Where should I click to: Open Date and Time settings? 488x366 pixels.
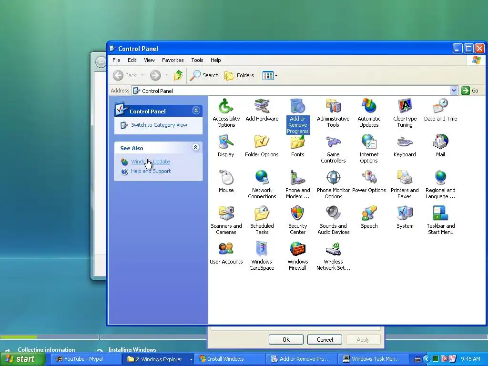(440, 110)
